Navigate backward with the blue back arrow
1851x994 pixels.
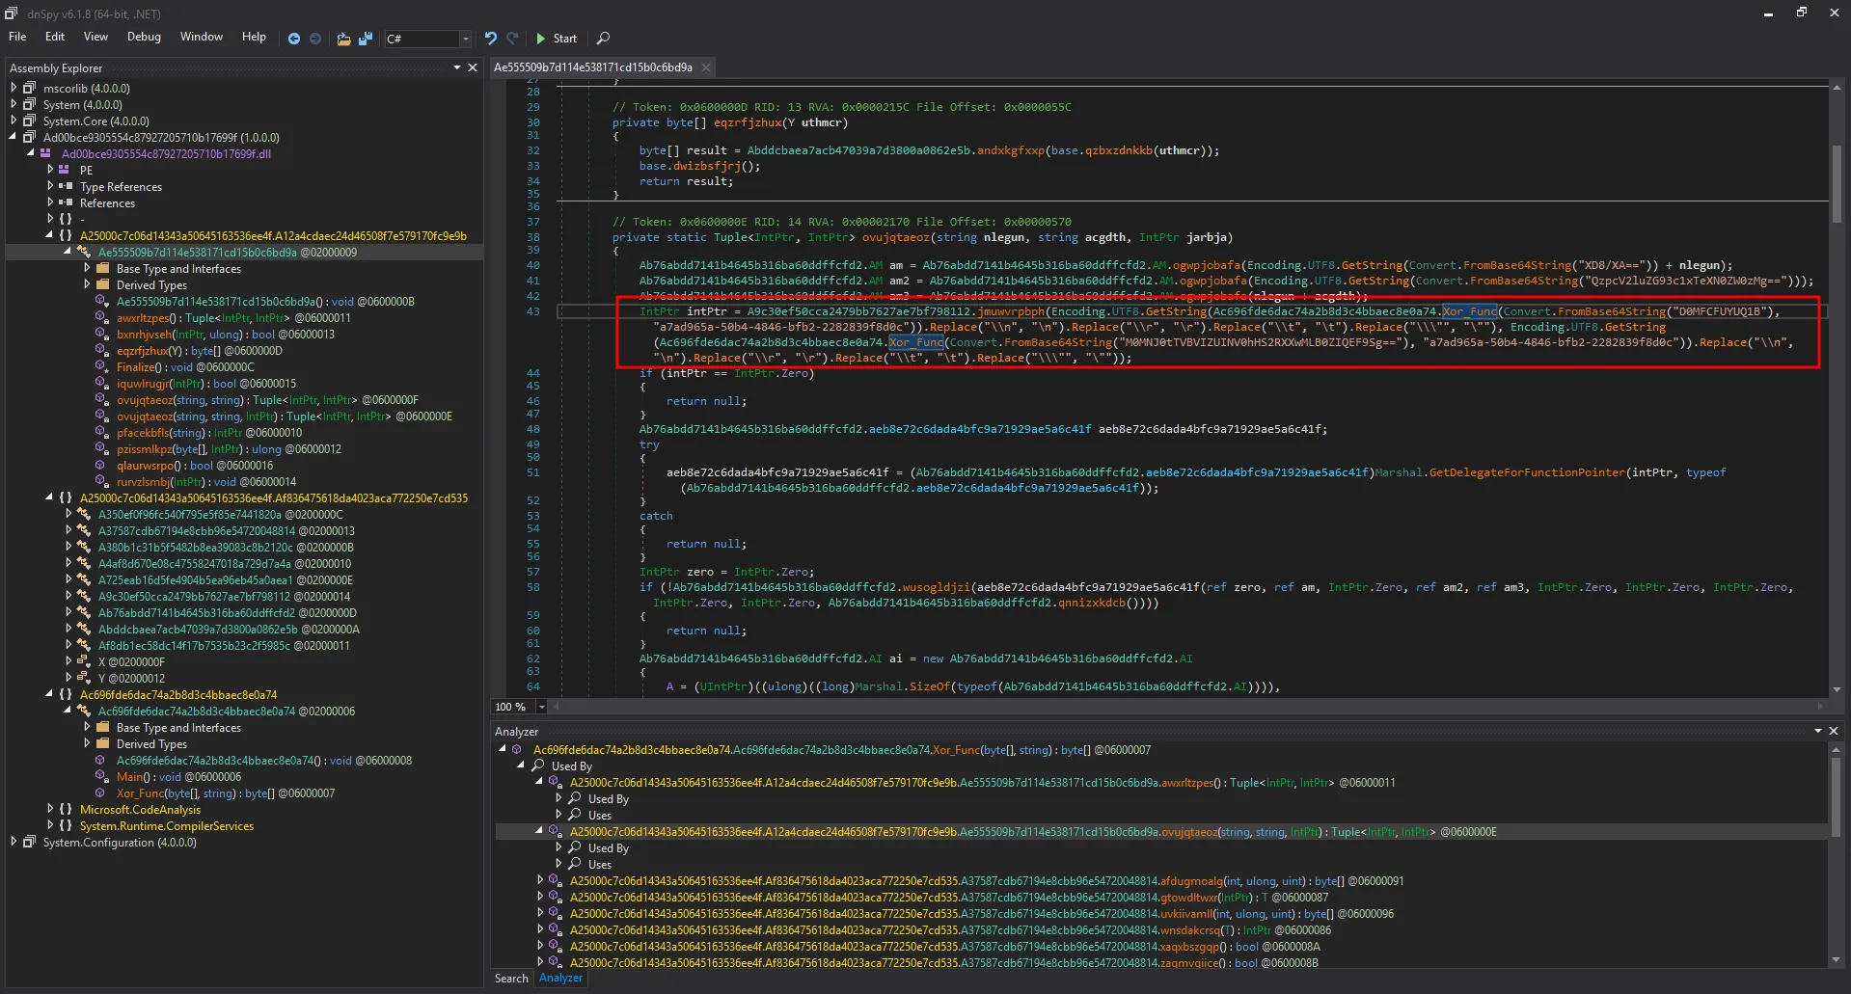[294, 39]
